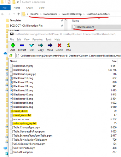The width and height of the screenshot is (121, 157).
Task: Click the This PC monitor icon in sidebar
Action: (5, 148)
